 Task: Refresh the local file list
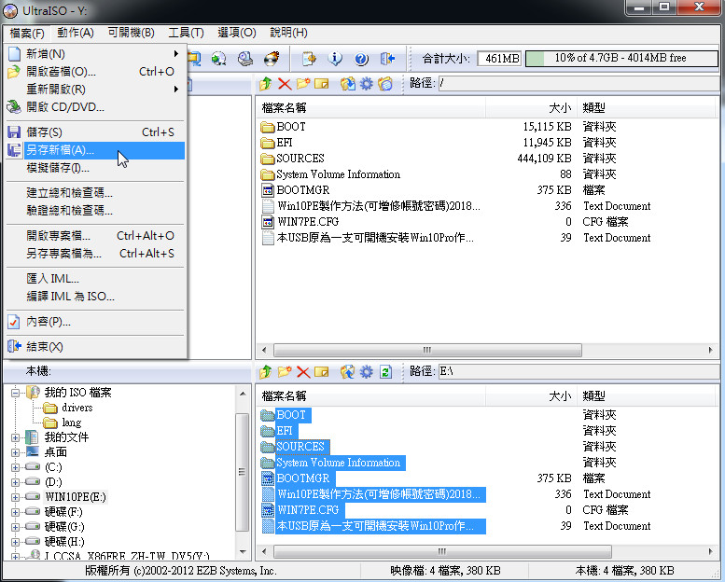coord(385,371)
